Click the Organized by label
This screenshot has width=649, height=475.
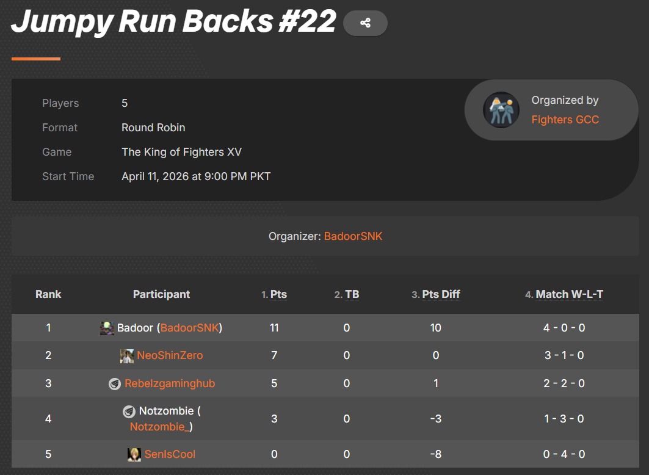pos(565,100)
